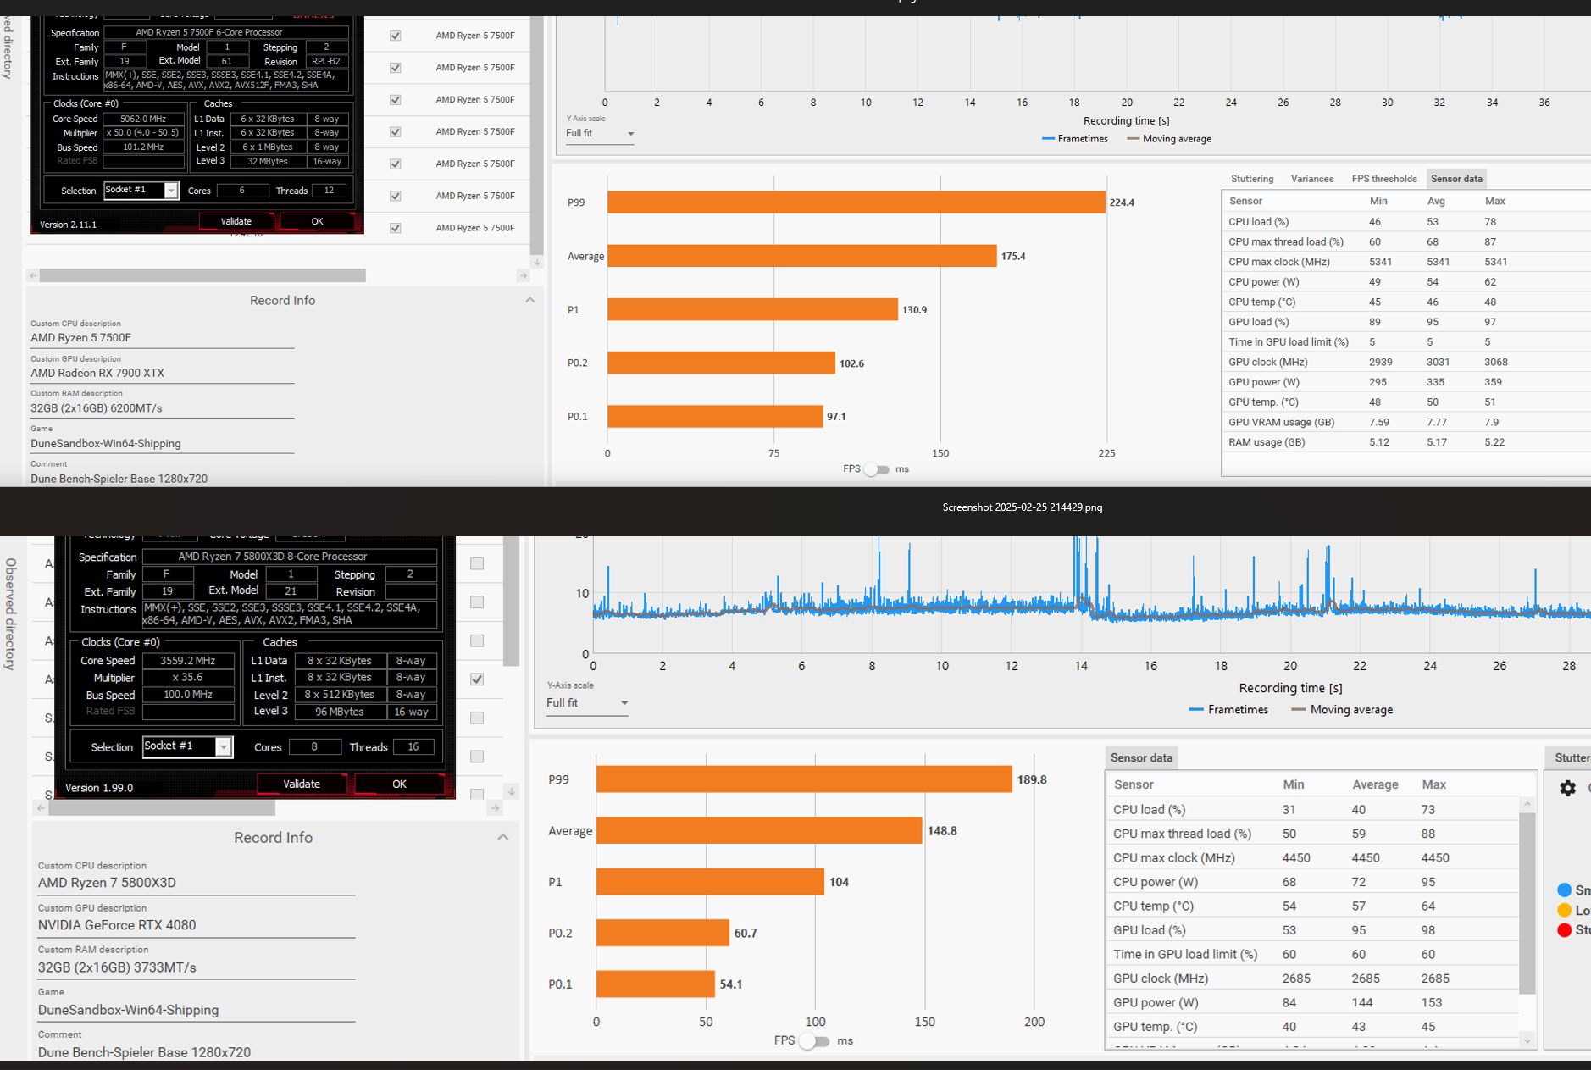Image resolution: width=1591 pixels, height=1070 pixels.
Task: Click the right arrow of the horizontal scrollbar above the 5800X3D Record Info
Action: tap(496, 808)
